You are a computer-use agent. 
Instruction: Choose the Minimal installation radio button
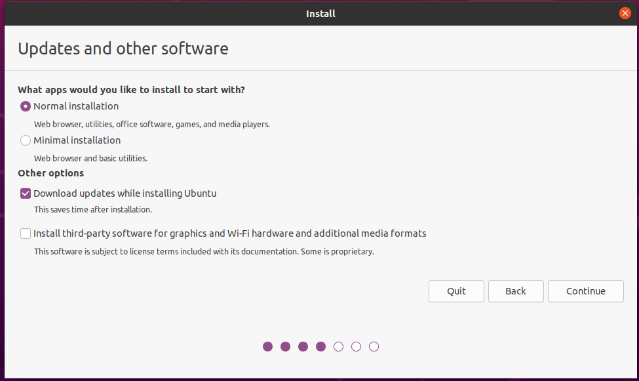click(26, 140)
